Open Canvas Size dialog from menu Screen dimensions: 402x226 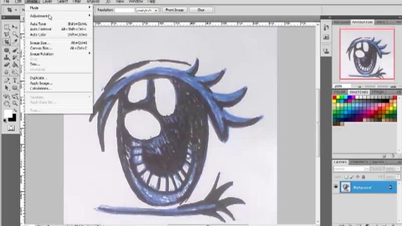[x=59, y=48]
